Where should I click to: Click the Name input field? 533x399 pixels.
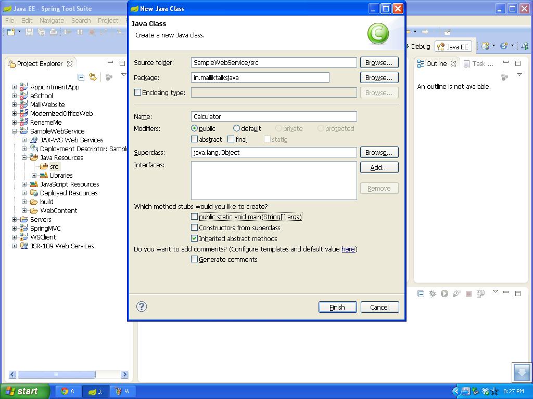(274, 116)
